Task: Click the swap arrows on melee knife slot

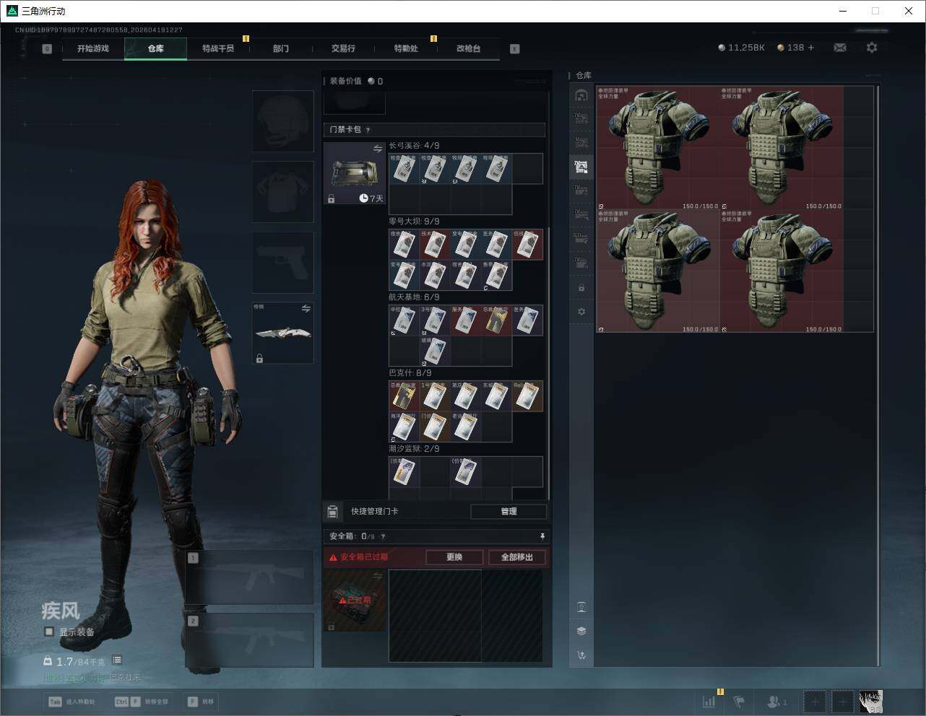Action: [306, 309]
